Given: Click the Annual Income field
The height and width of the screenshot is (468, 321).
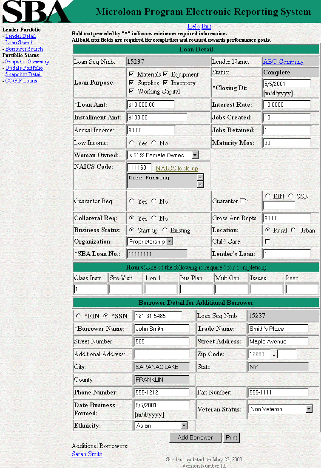Looking at the screenshot, I should 151,130.
